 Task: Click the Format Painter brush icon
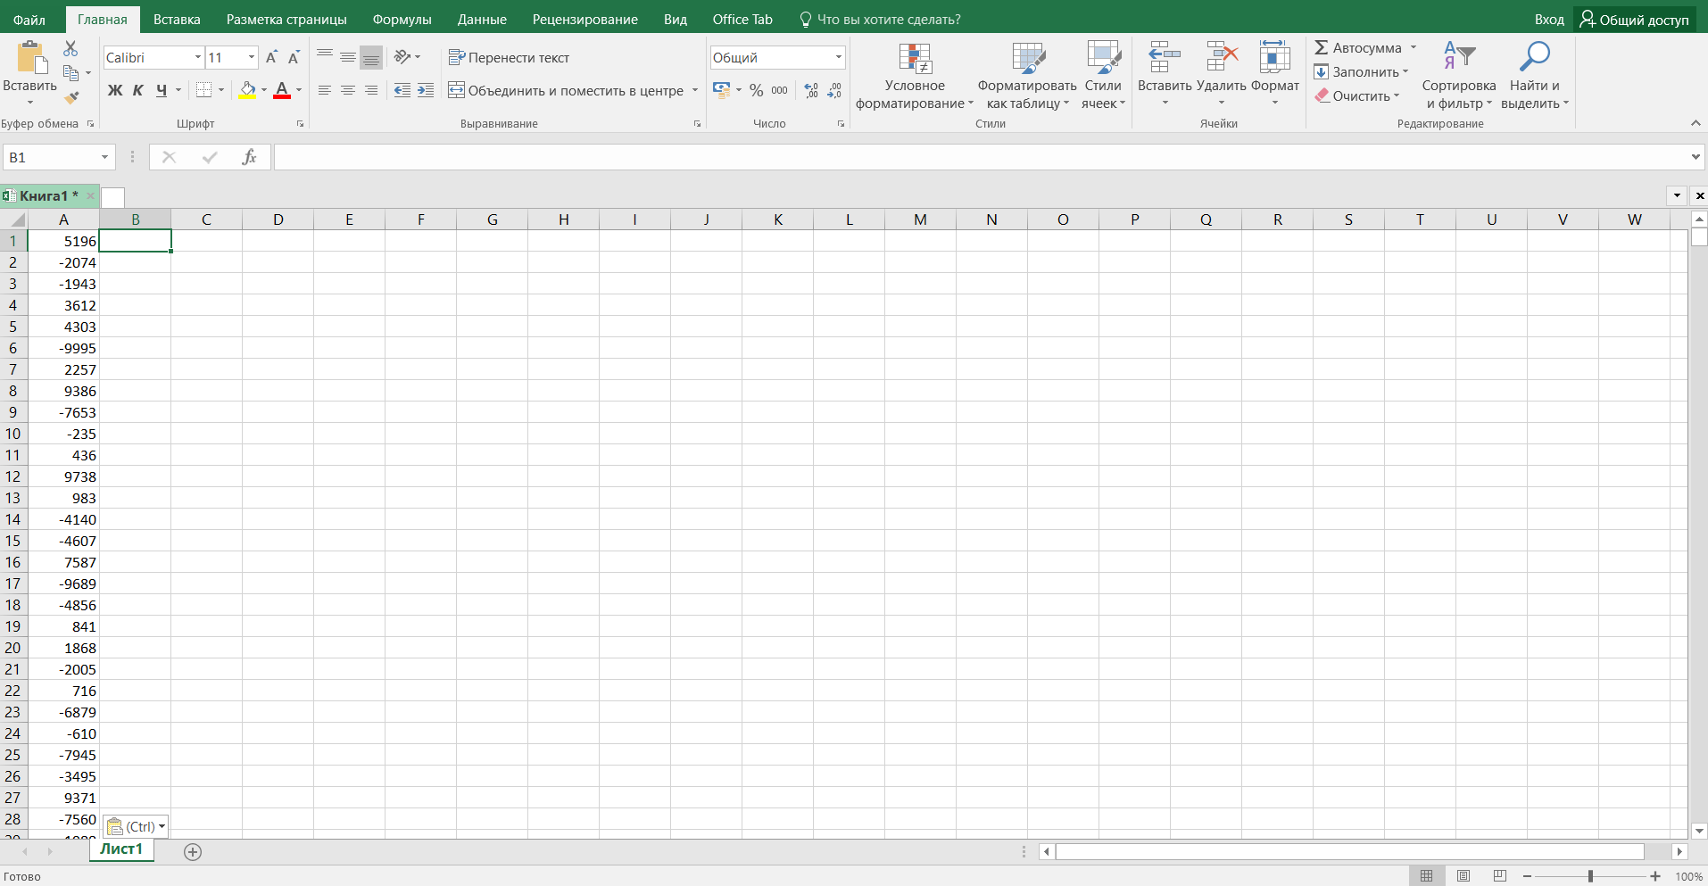coord(71,96)
